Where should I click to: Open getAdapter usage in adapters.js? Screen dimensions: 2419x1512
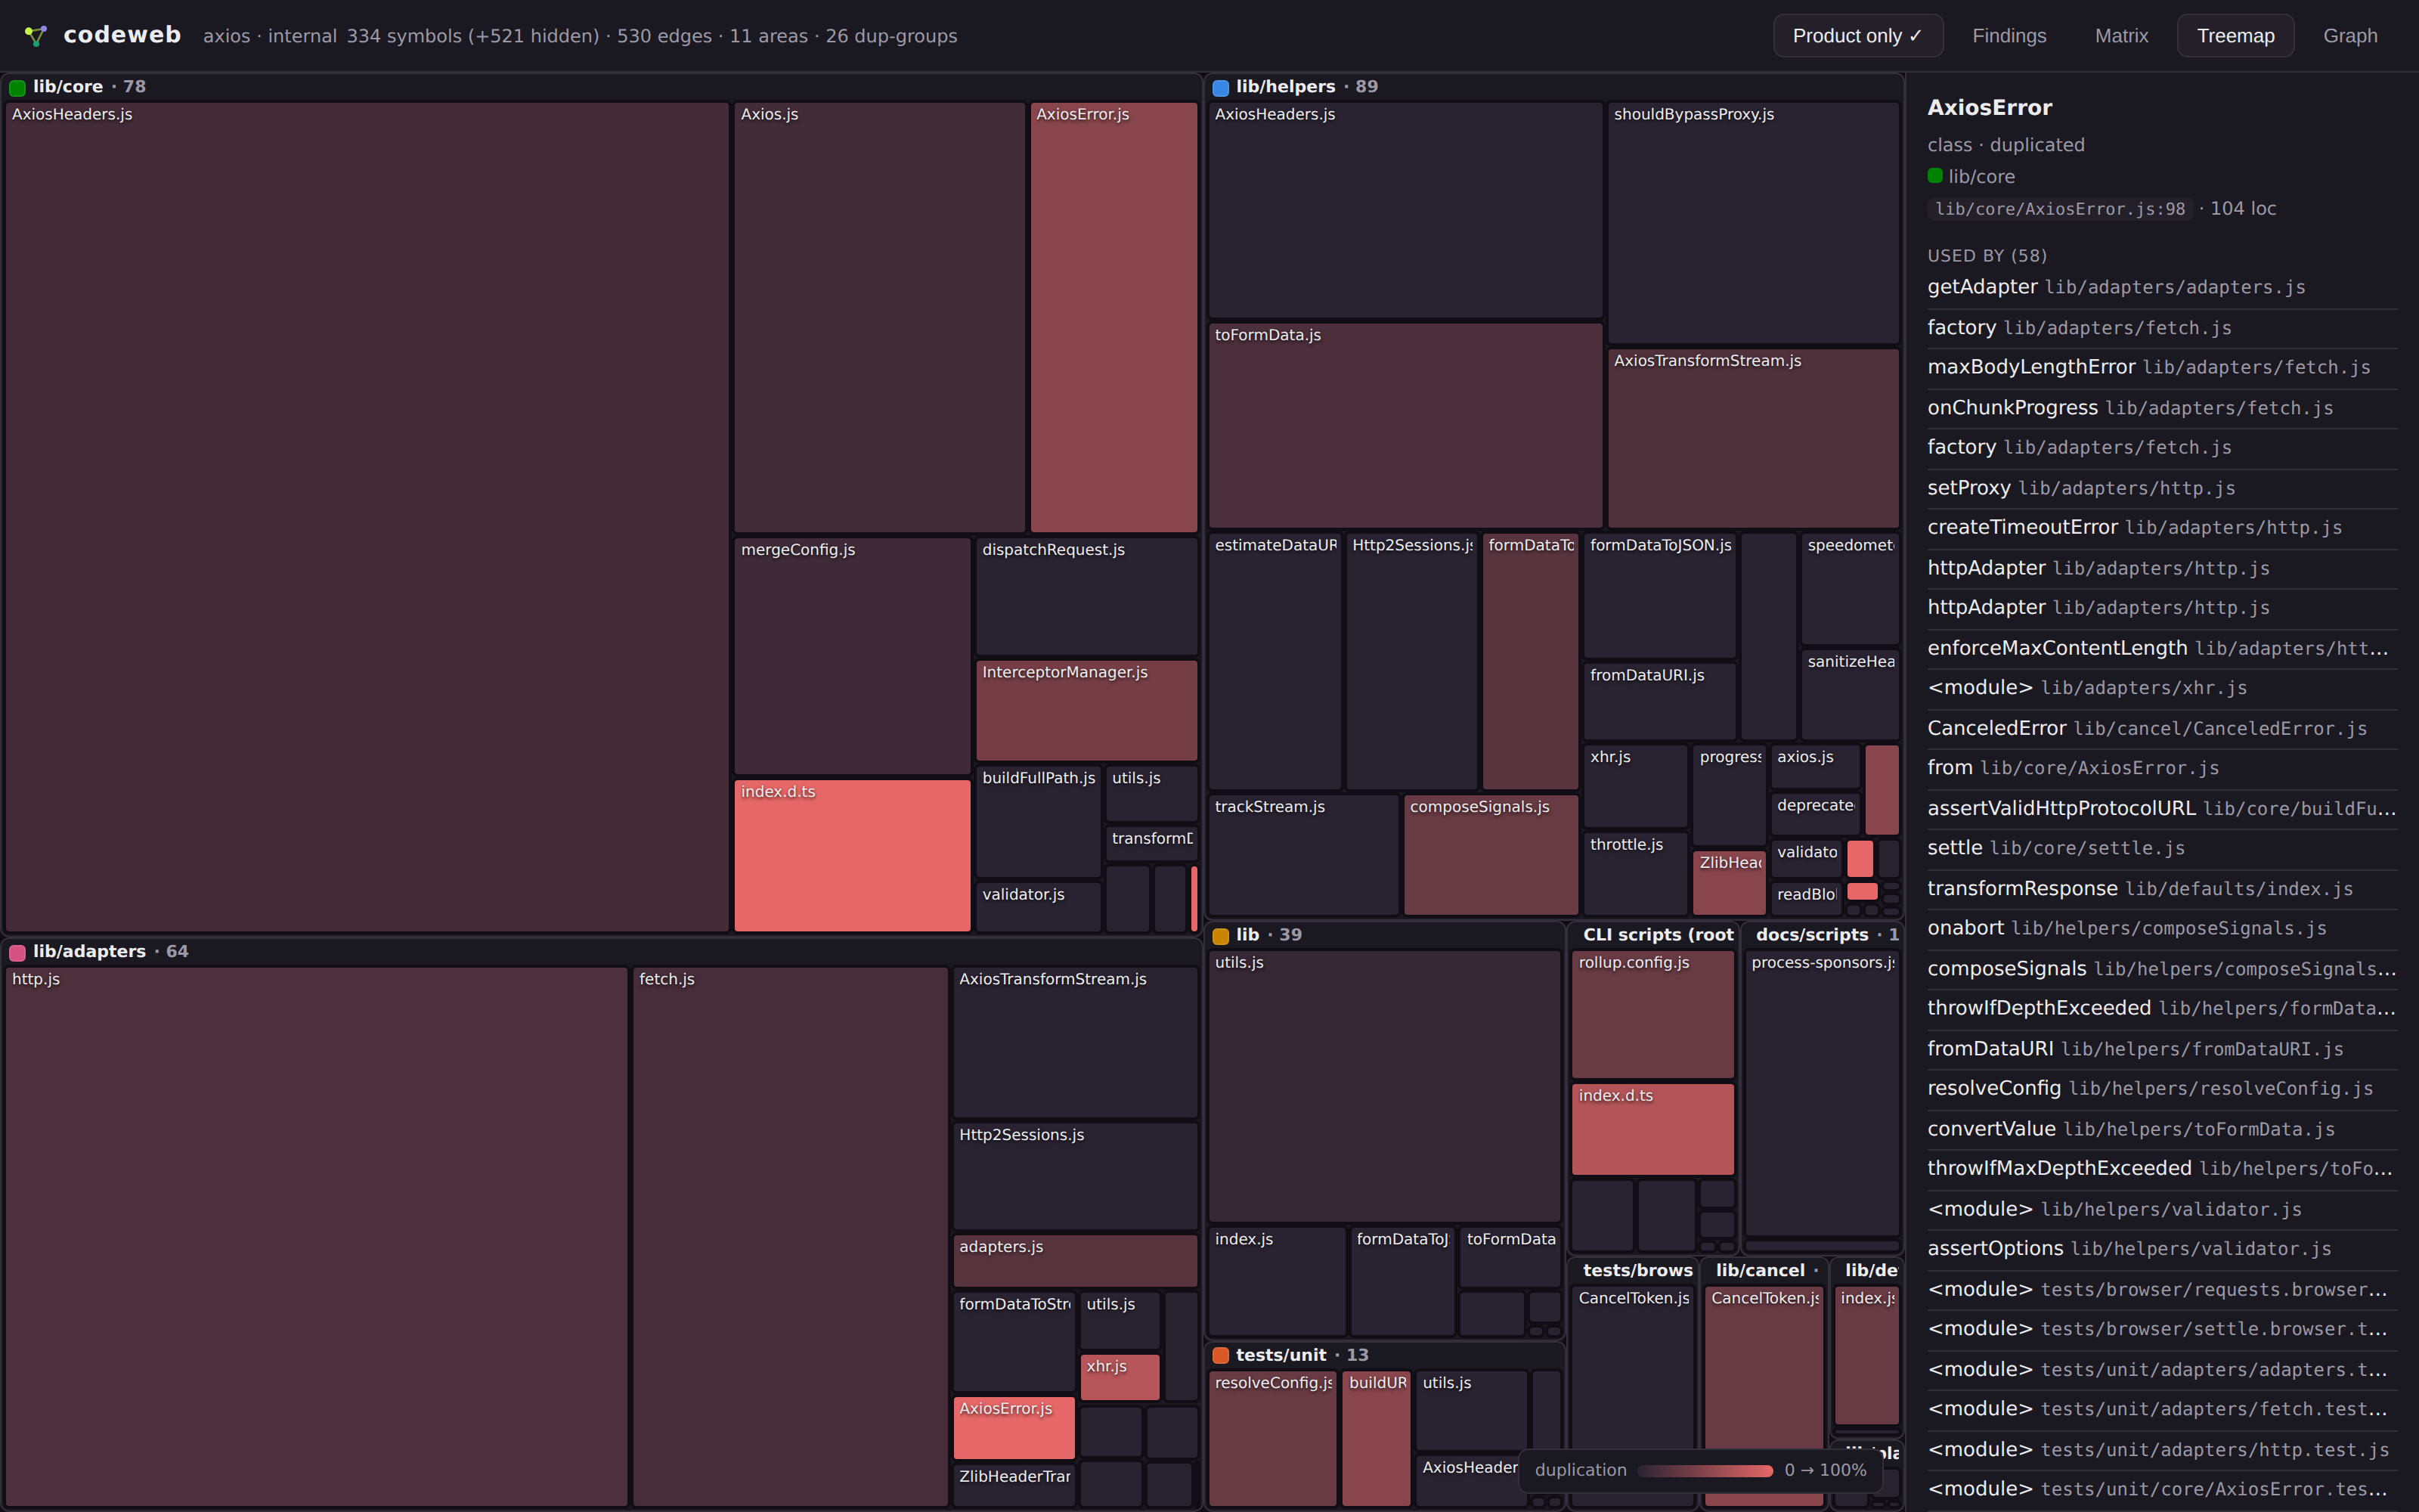[x=2162, y=287]
